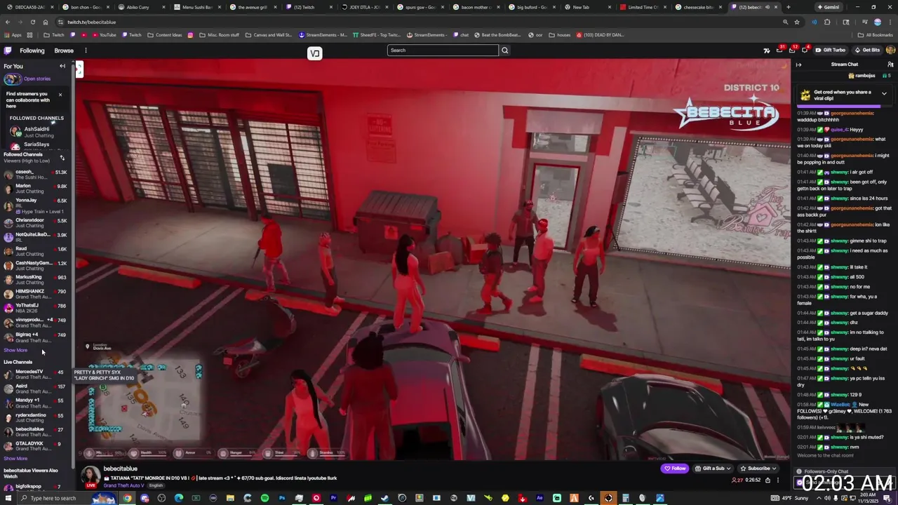Open the caseoh_ channel
This screenshot has height=505, width=898.
(x=35, y=175)
